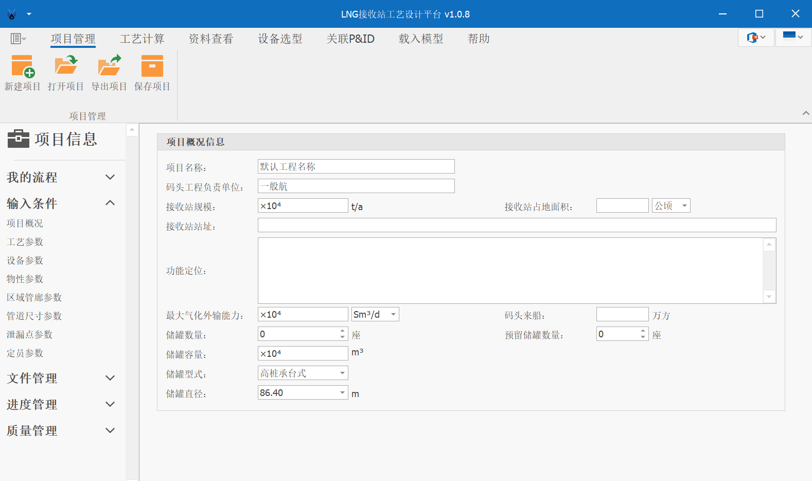Click the 码头工程负责单位 input field
Image resolution: width=812 pixels, height=481 pixels.
(356, 186)
